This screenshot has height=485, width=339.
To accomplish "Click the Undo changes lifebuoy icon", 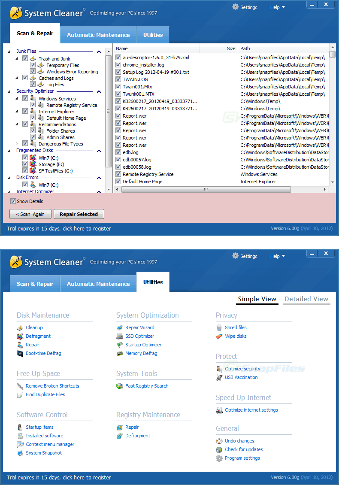I will tap(219, 441).
